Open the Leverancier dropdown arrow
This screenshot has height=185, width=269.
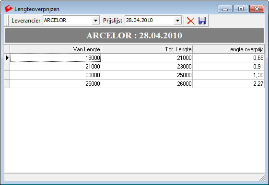[96, 21]
